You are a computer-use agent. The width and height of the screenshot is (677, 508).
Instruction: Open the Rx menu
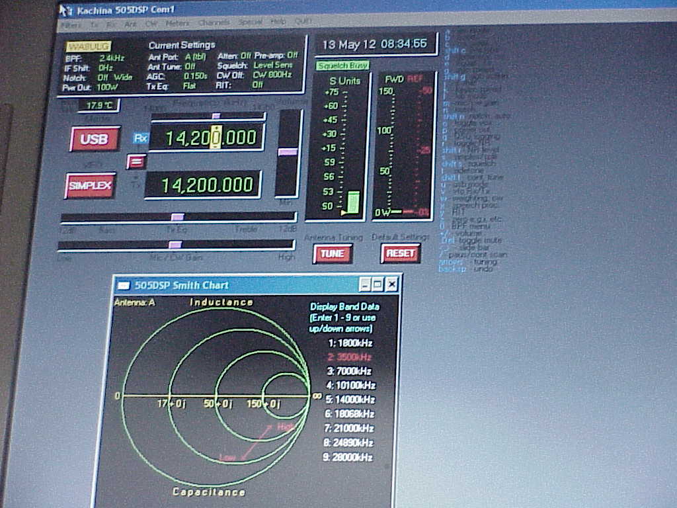click(x=111, y=24)
